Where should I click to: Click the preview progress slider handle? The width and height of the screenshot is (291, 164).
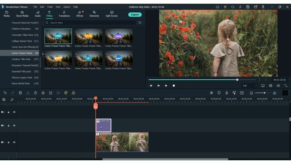[x=237, y=80]
